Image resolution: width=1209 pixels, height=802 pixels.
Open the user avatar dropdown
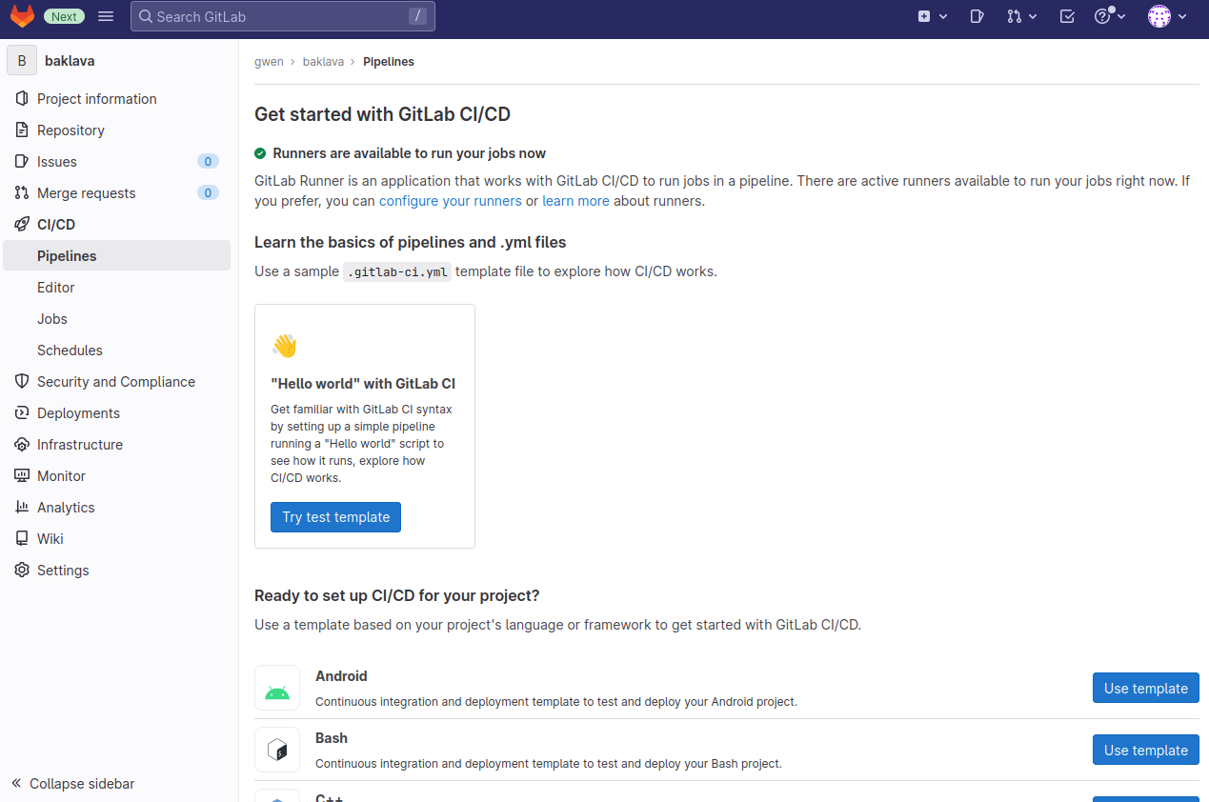[x=1167, y=16]
